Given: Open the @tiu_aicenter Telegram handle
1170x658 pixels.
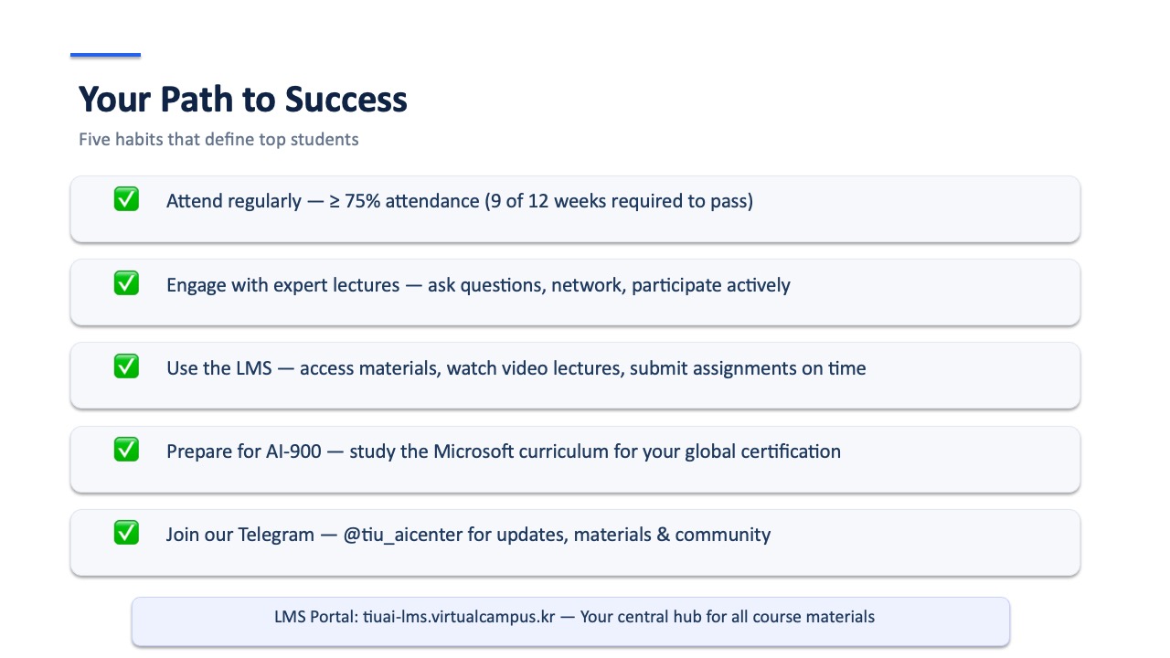Looking at the screenshot, I should 403,535.
